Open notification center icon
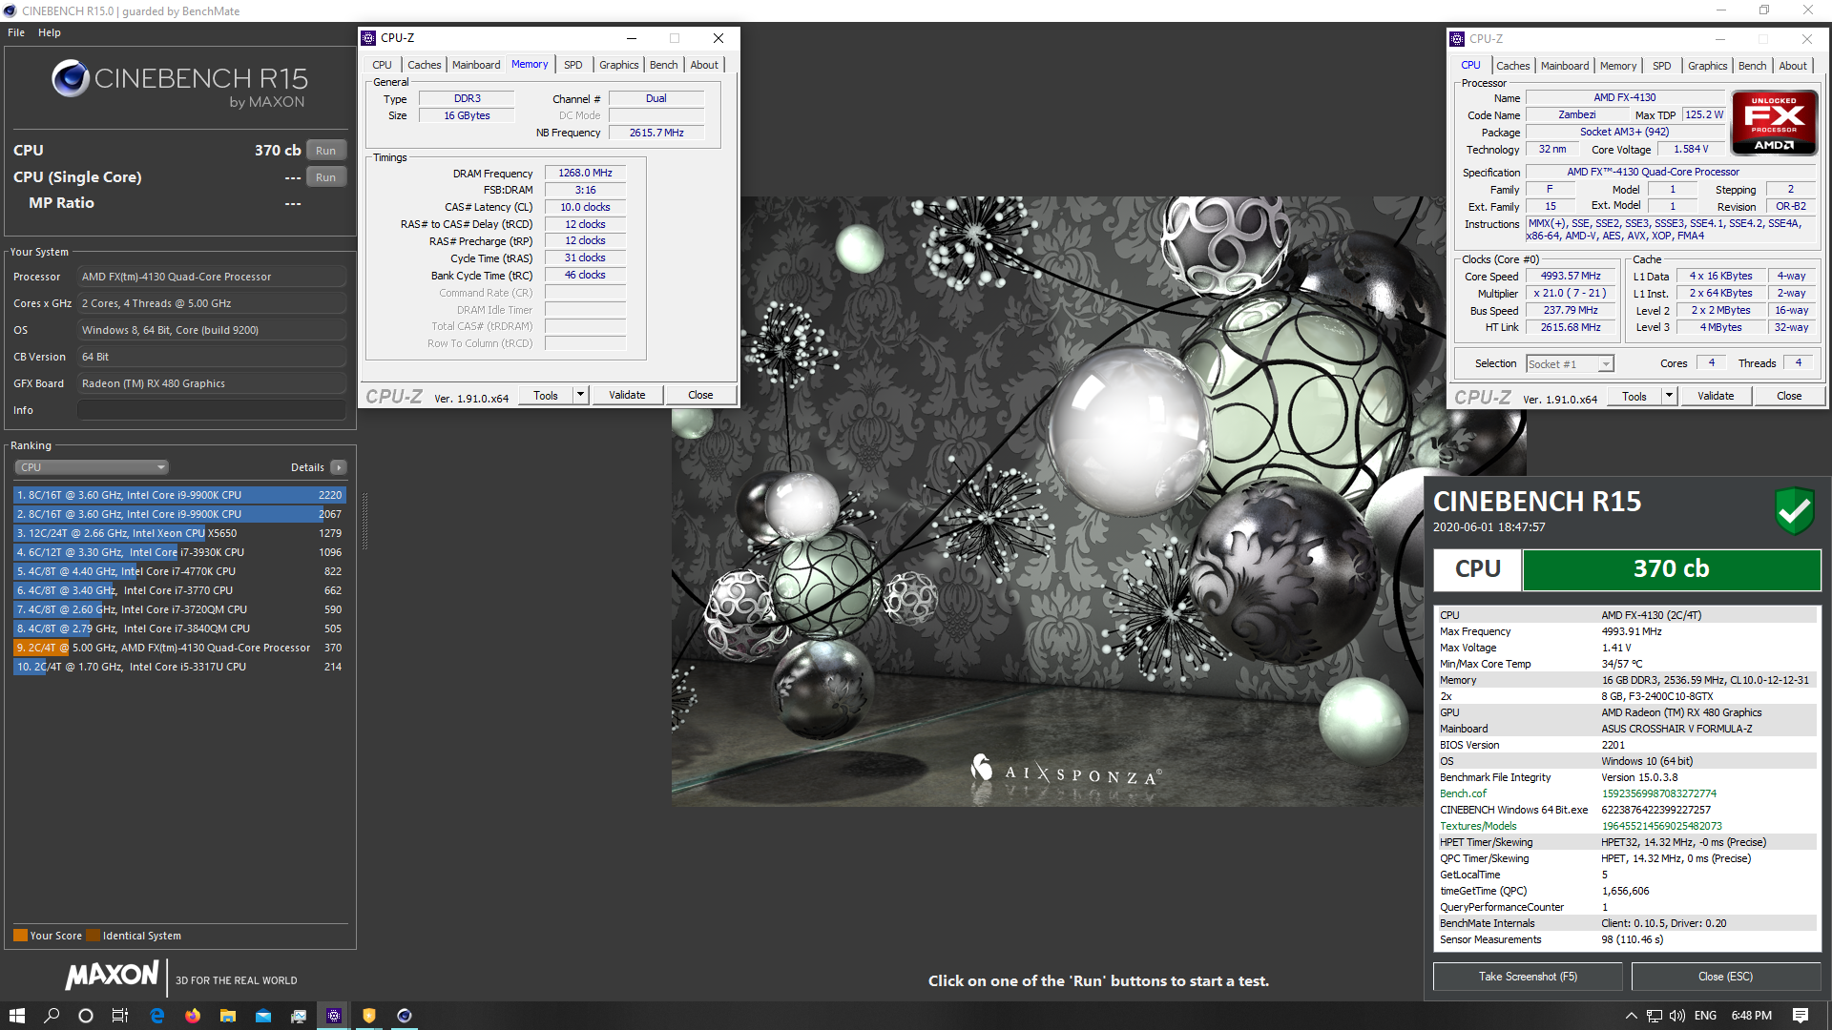The width and height of the screenshot is (1832, 1030). 1801,1016
